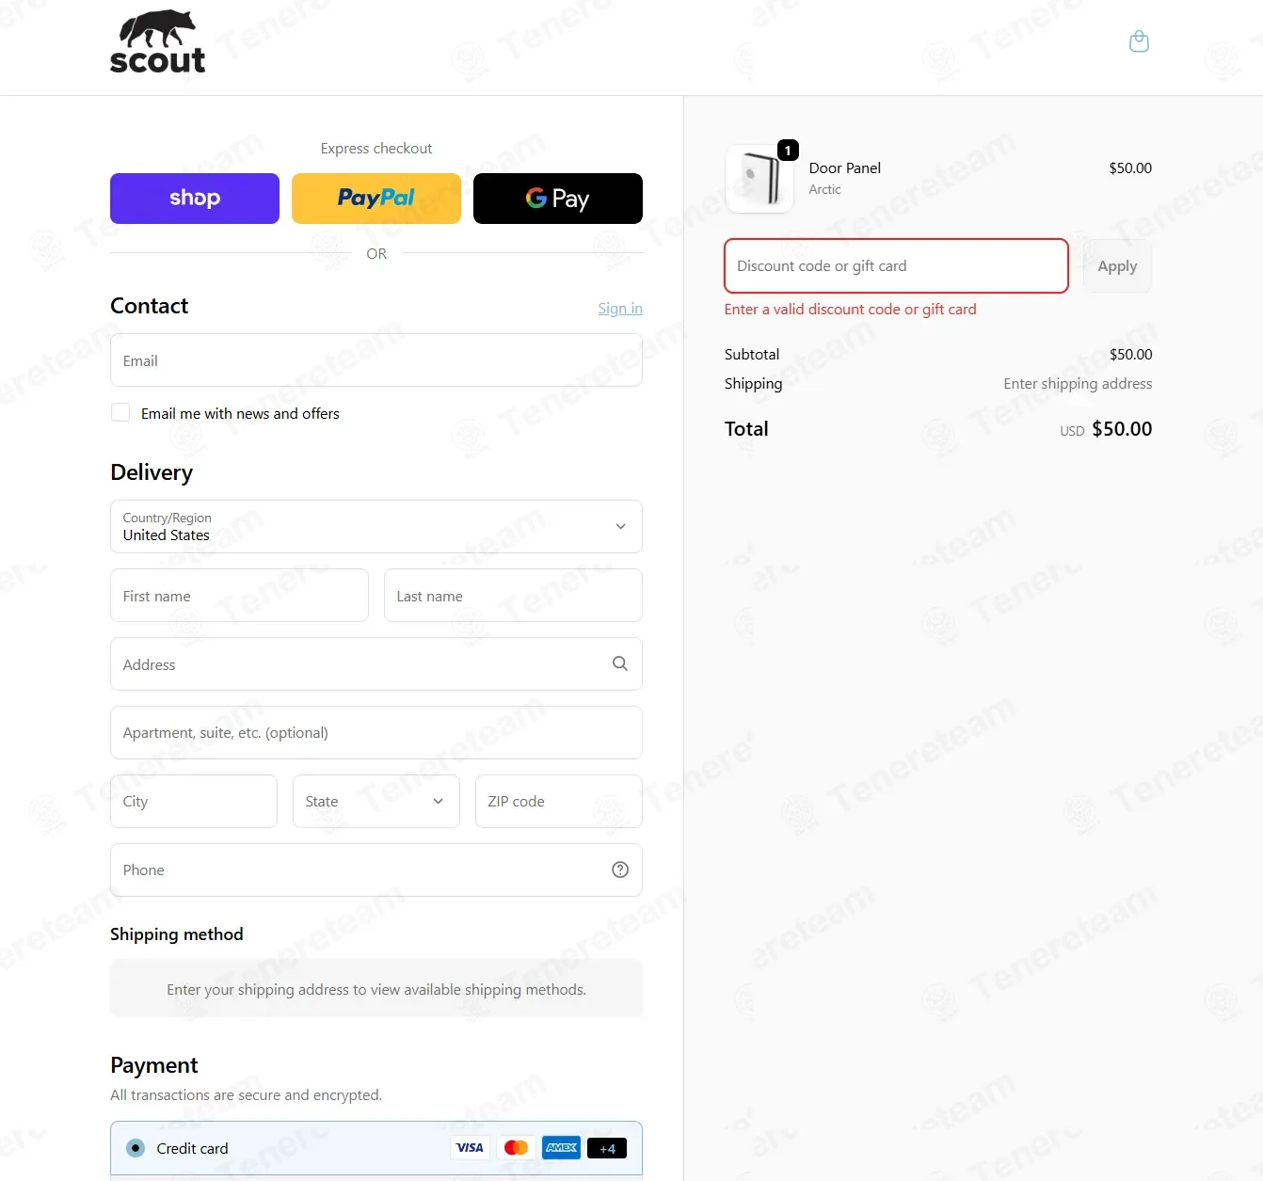Screen dimensions: 1263x1181
Task: Check Email me with news and offers
Action: point(120,412)
